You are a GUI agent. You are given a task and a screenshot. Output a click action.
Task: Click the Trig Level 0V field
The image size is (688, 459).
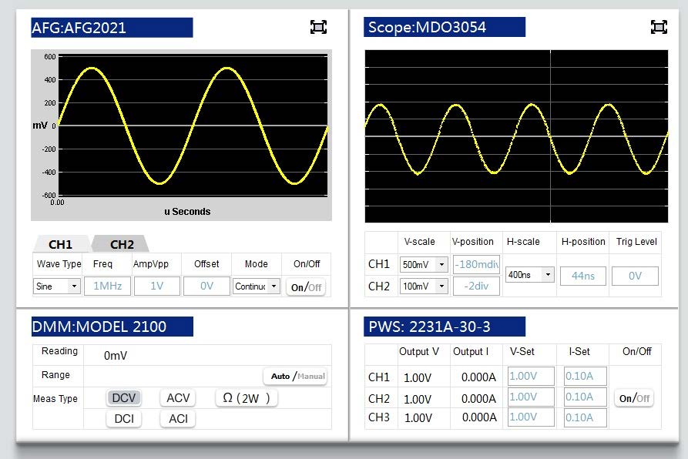pos(635,276)
